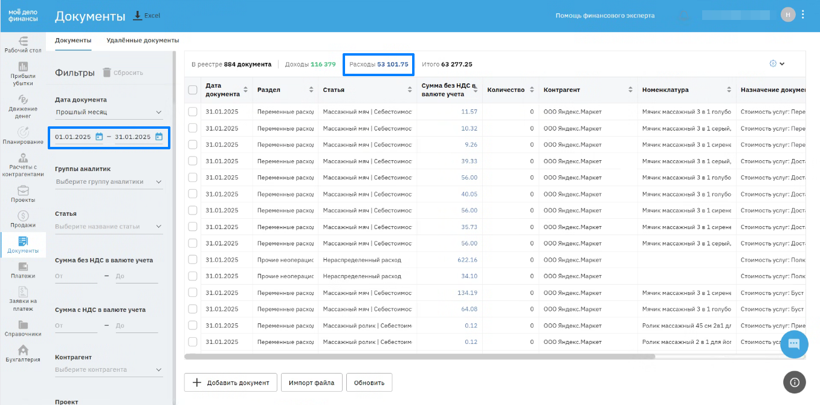Viewport: 820px width, 405px height.
Task: Click the Сбросить filters trash icon
Action: click(x=107, y=73)
